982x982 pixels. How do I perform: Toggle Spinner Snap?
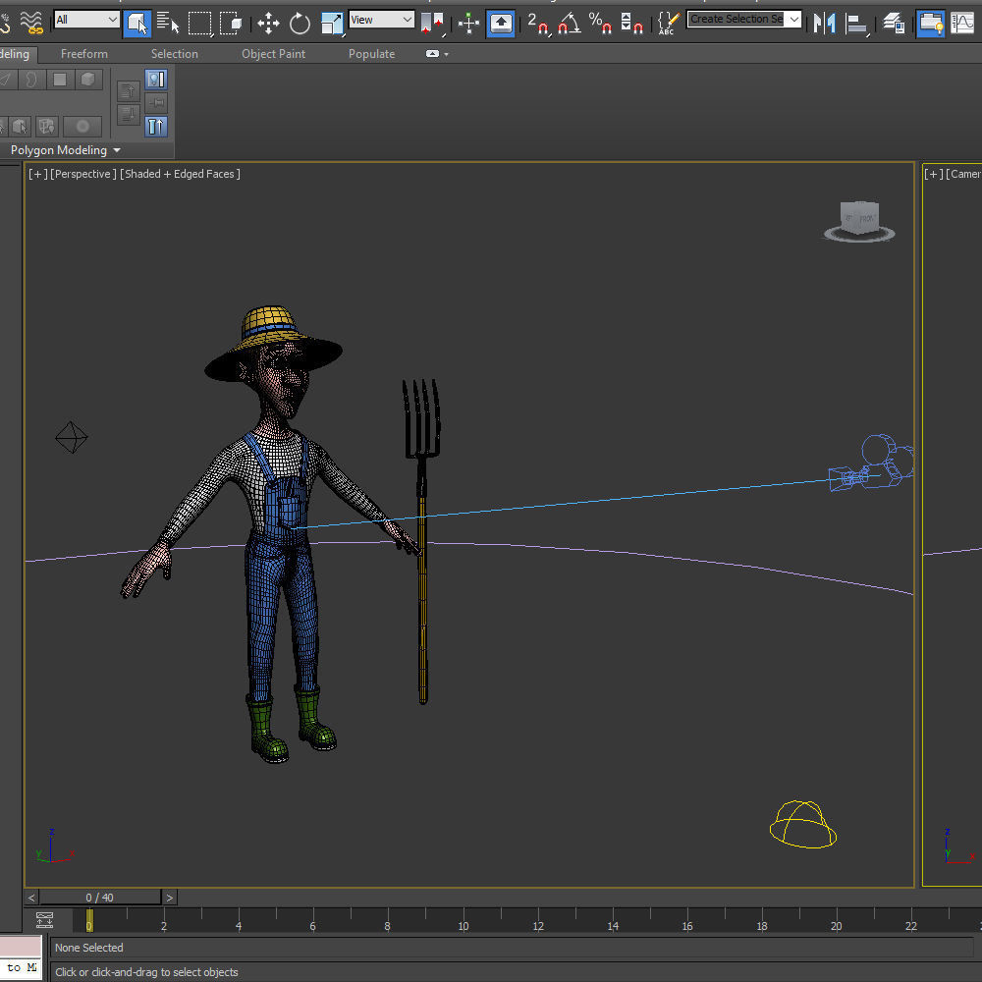(631, 24)
